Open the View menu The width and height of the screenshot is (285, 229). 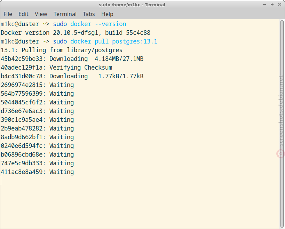pos(41,14)
